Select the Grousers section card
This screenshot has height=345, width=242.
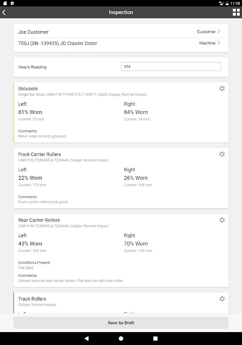coord(121,113)
